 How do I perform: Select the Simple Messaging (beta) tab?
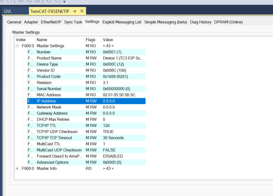[x=165, y=22]
